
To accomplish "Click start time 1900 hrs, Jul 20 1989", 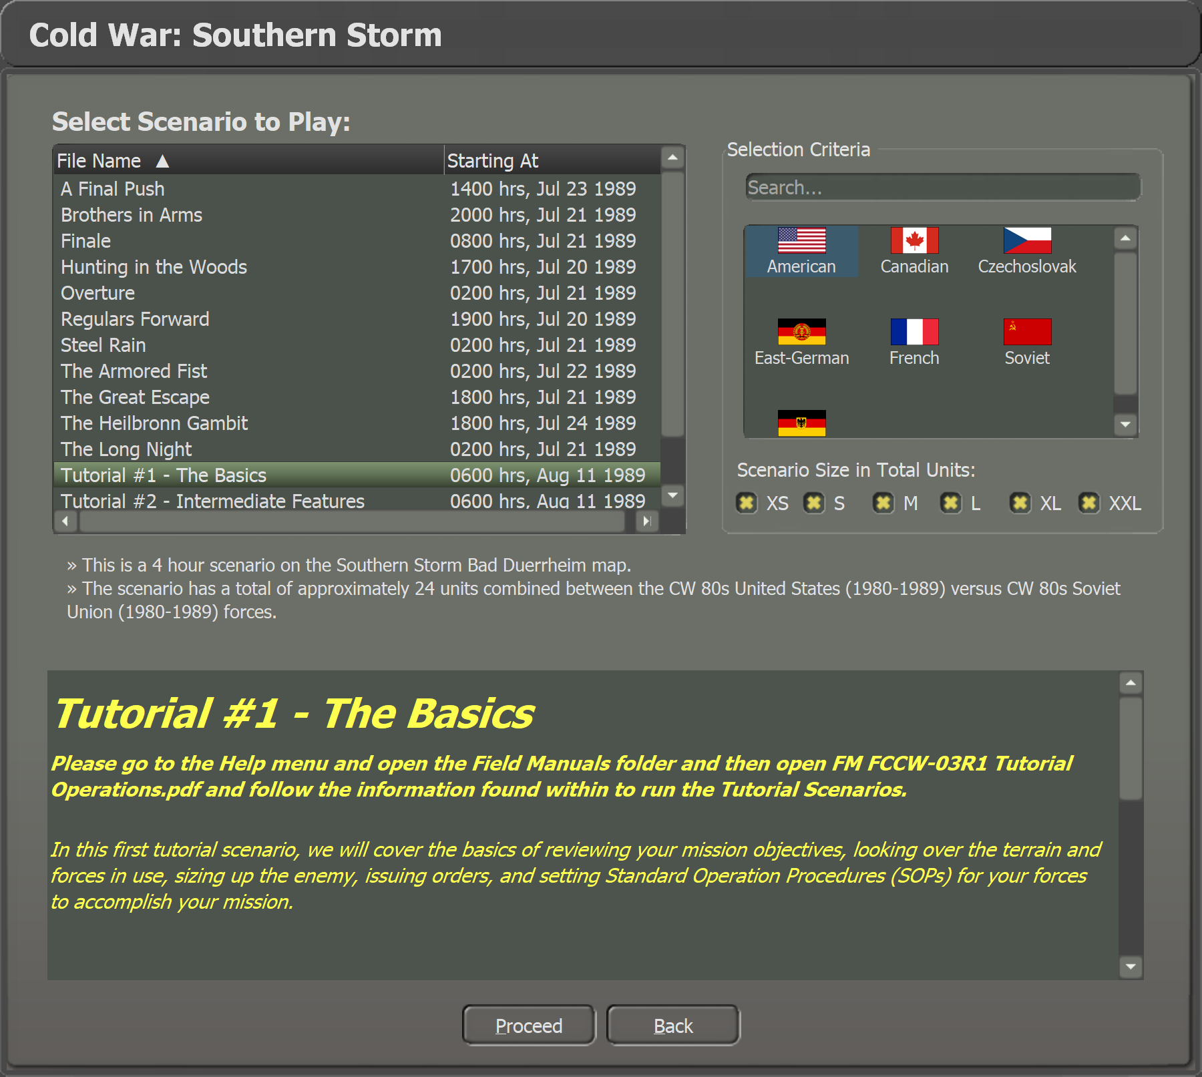I will 543,319.
